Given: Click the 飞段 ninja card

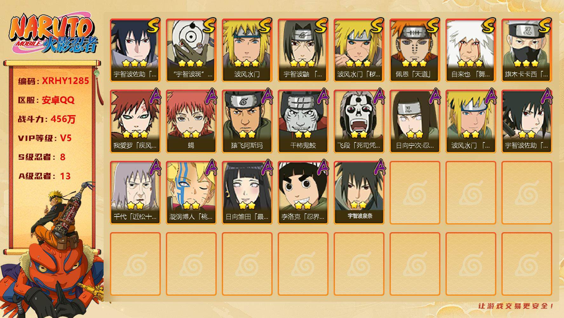Looking at the screenshot, I should (359, 121).
